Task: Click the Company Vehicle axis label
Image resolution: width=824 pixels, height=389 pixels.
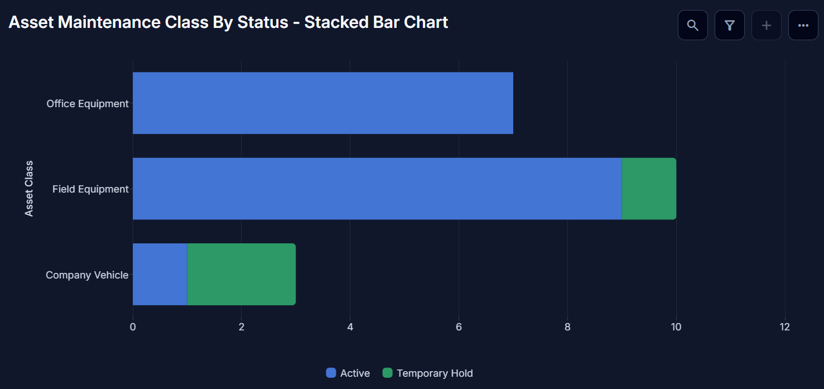Action: pyautogui.click(x=87, y=275)
